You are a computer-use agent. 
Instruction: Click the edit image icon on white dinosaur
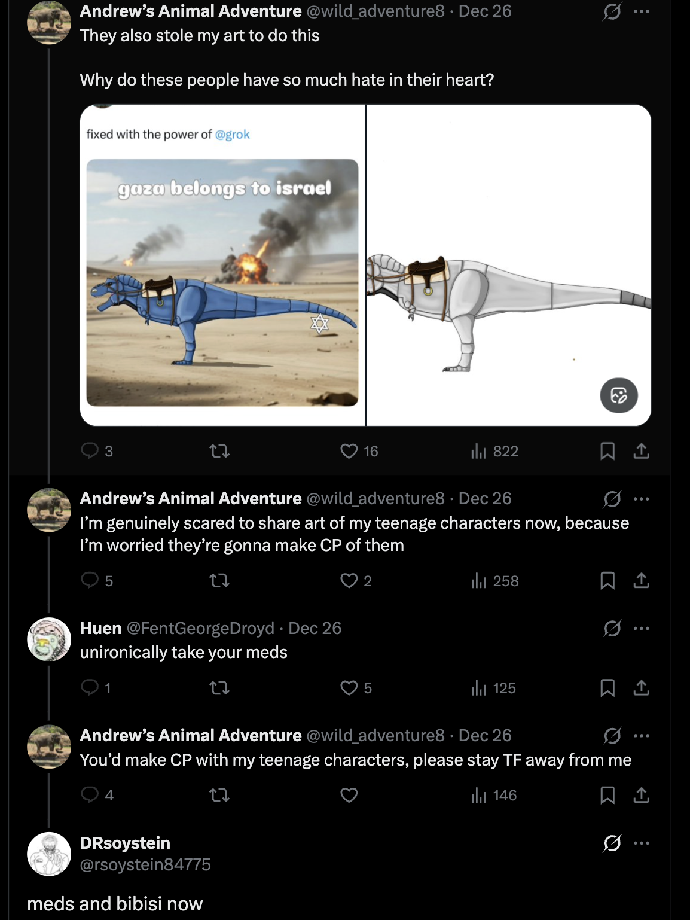[619, 395]
